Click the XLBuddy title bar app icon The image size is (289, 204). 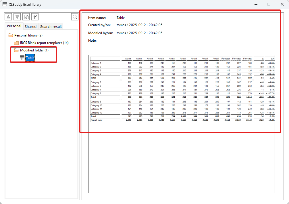coord(5,4)
